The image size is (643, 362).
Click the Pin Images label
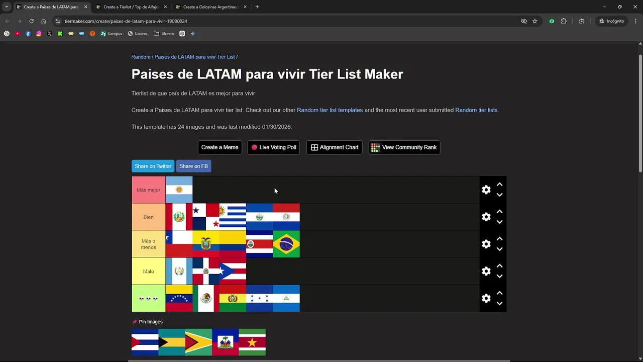[x=147, y=322]
